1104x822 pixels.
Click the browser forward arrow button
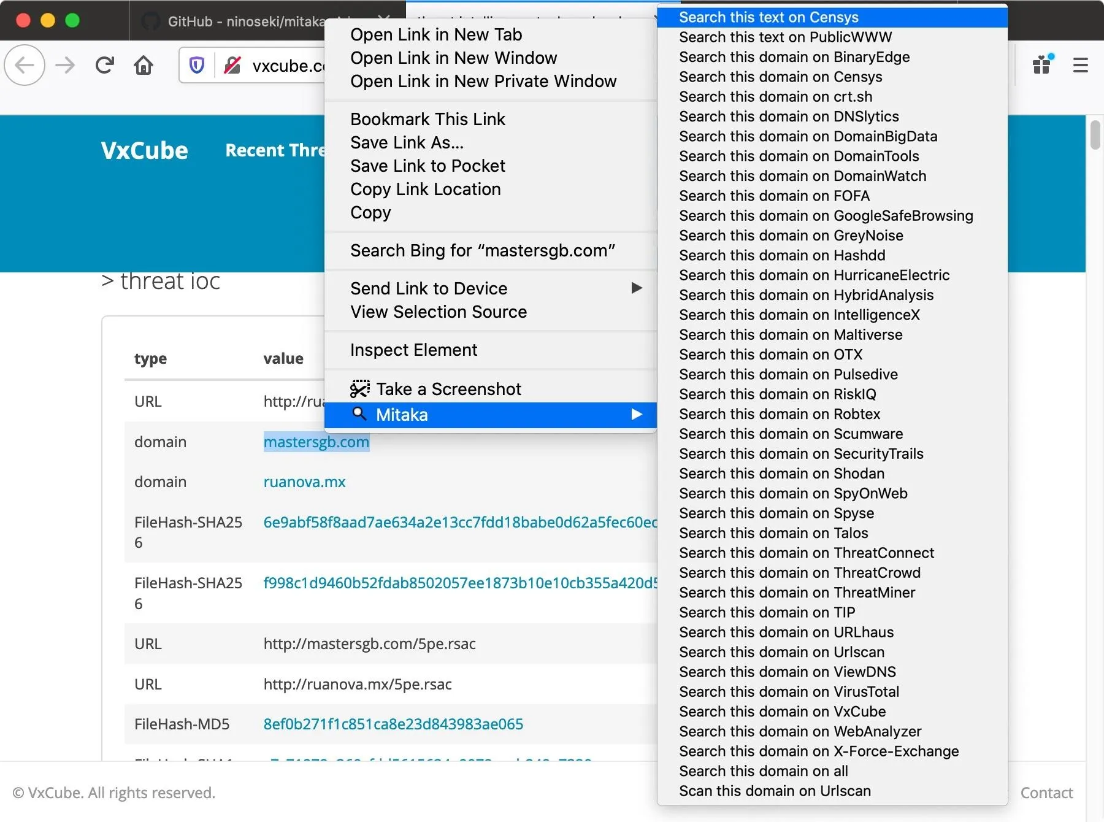pyautogui.click(x=65, y=65)
